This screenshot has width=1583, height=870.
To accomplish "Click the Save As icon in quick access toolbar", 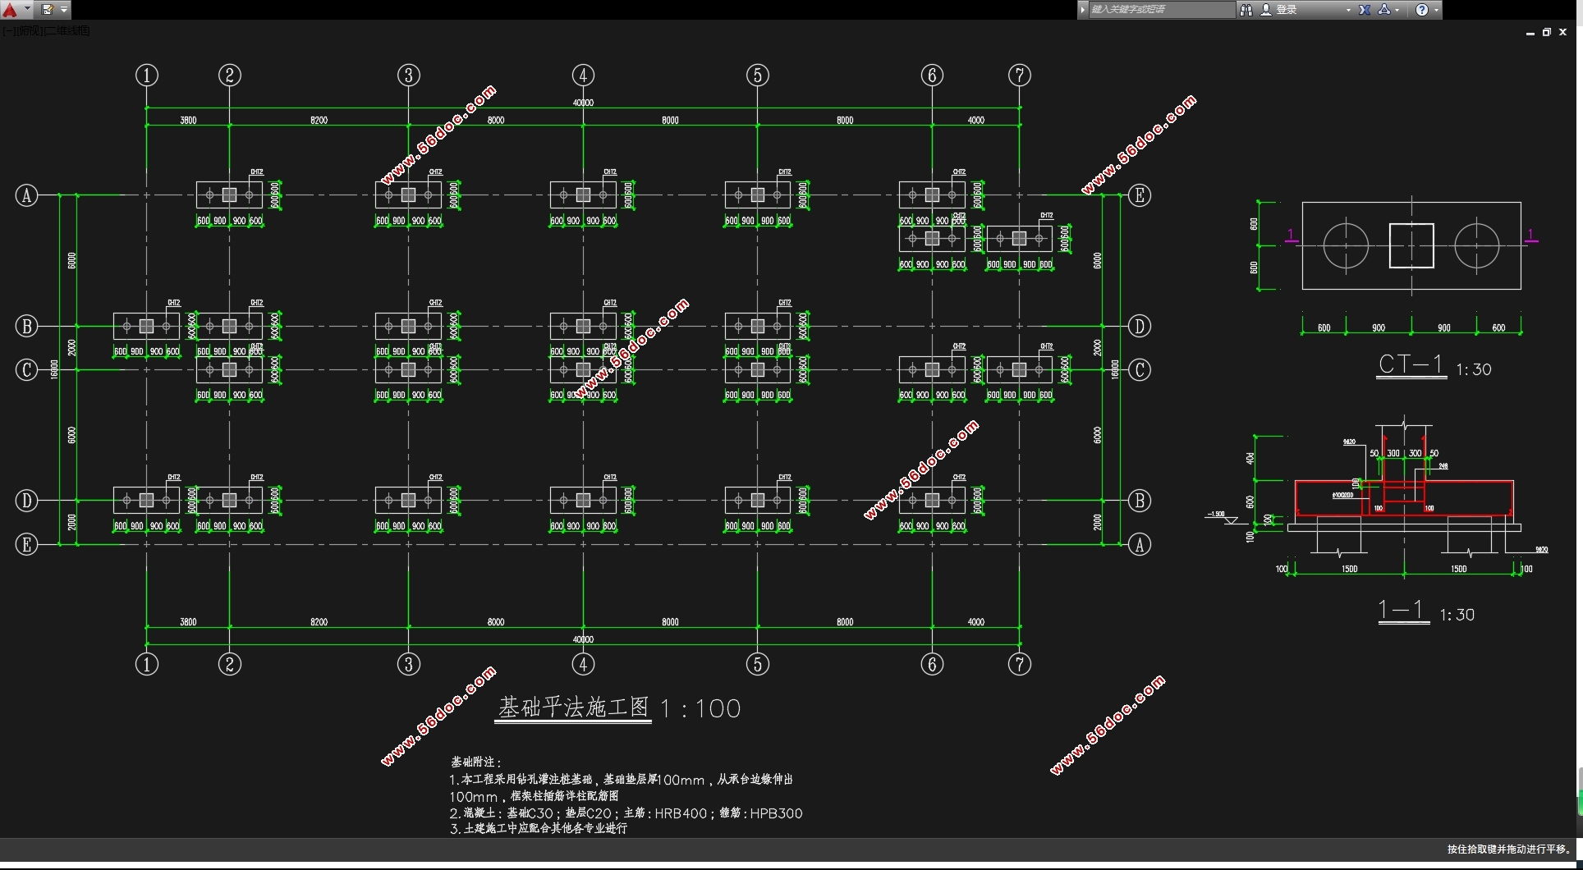I will (x=47, y=10).
